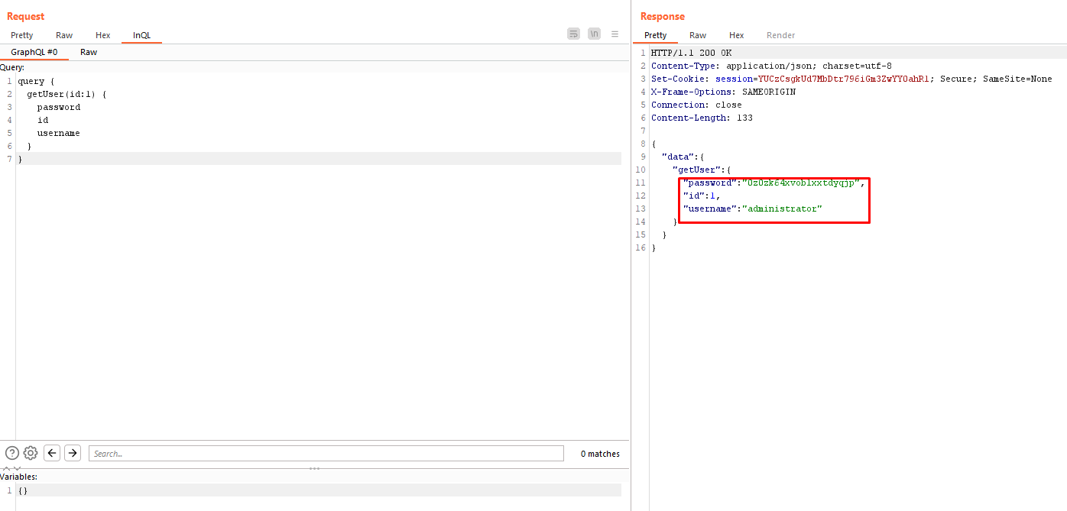Click the 'Content-Length: 133' header line
The image size is (1067, 511).
tap(702, 118)
